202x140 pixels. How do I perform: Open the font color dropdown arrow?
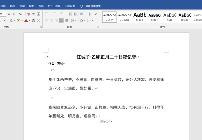[29, 21]
